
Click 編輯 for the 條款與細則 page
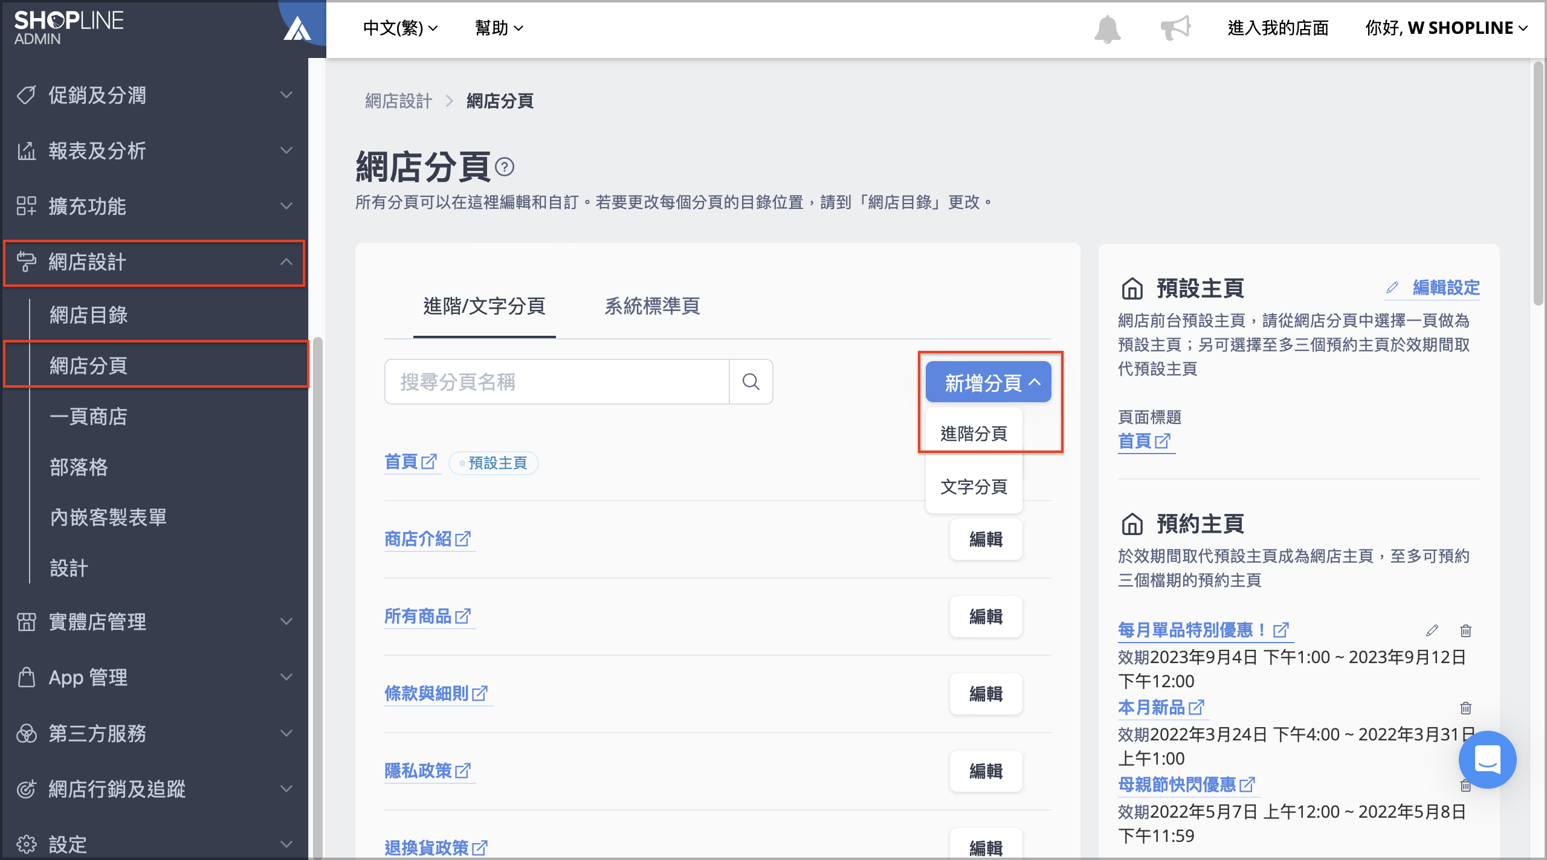pos(986,693)
